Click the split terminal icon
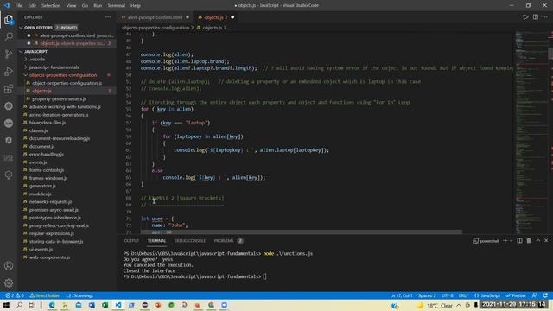 (x=519, y=240)
